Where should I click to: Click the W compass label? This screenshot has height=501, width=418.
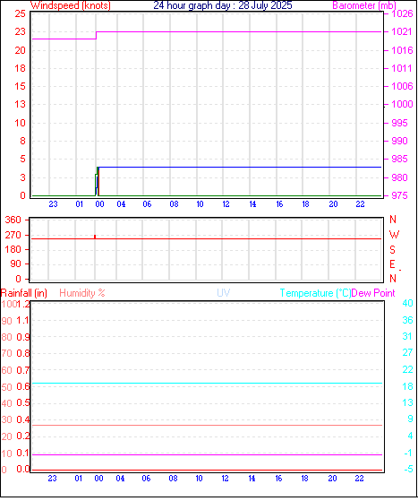coord(394,235)
